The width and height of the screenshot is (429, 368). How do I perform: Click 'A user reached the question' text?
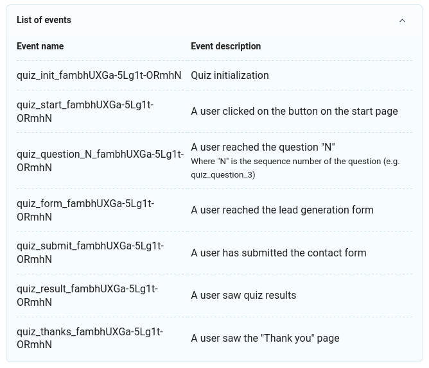pos(263,147)
